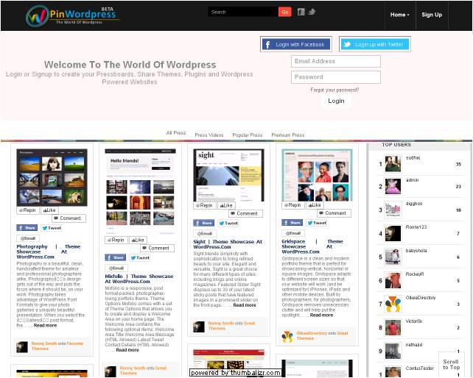This screenshot has height=378, width=473.
Task: Click the Twitter bird icon in header
Action: [312, 12]
